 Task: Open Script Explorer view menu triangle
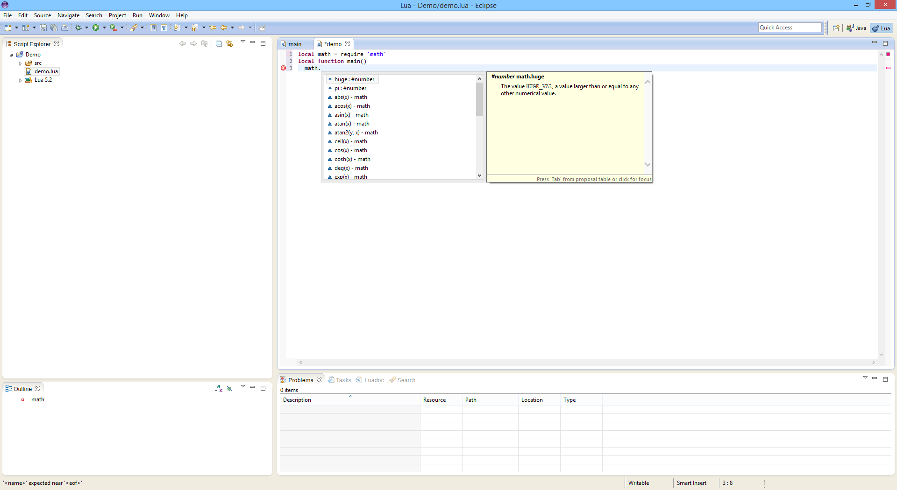pos(243,42)
